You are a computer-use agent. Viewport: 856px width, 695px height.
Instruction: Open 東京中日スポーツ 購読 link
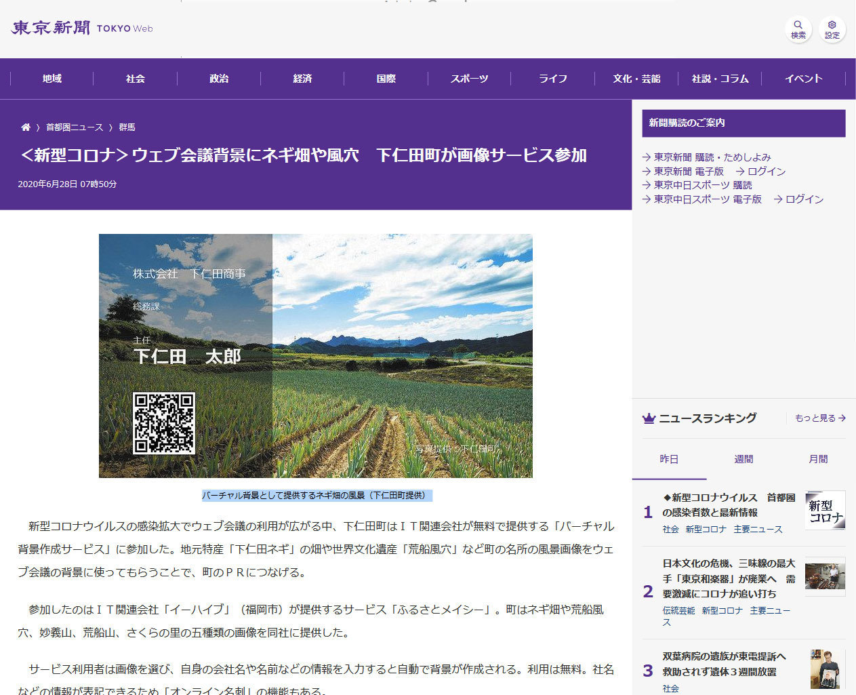click(x=702, y=185)
